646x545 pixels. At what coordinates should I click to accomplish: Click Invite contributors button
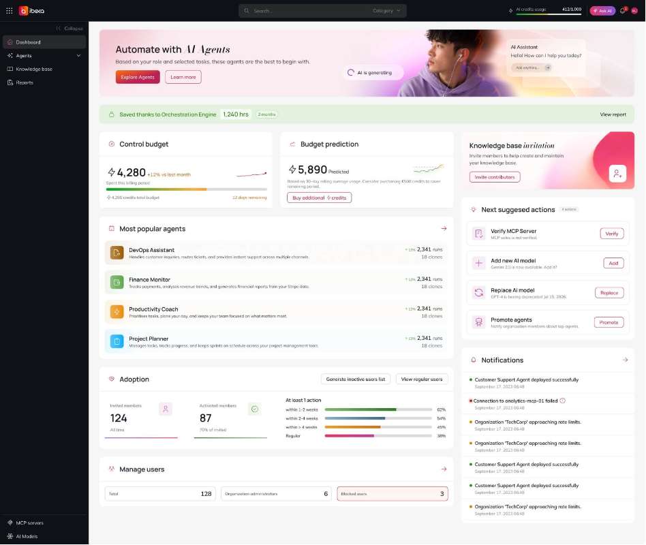tap(495, 177)
